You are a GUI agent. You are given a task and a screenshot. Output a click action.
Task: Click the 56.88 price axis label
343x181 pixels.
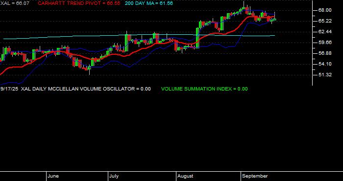tap(325, 53)
